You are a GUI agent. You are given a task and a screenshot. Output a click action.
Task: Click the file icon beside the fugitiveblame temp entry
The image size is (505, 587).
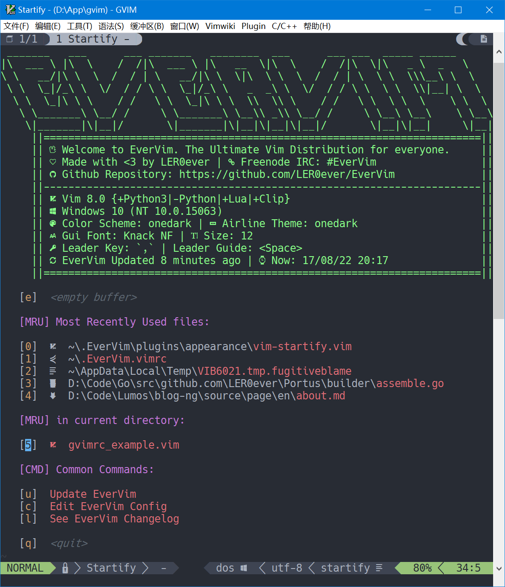click(x=53, y=371)
